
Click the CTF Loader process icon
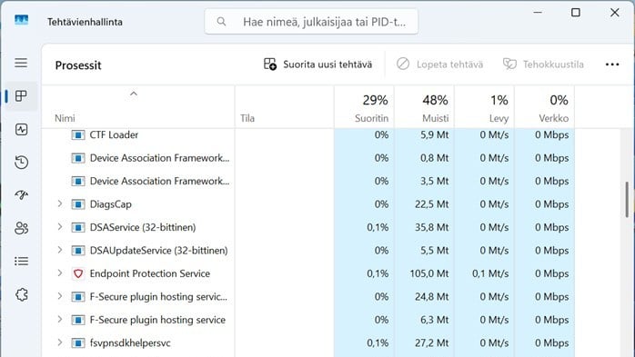click(x=78, y=134)
